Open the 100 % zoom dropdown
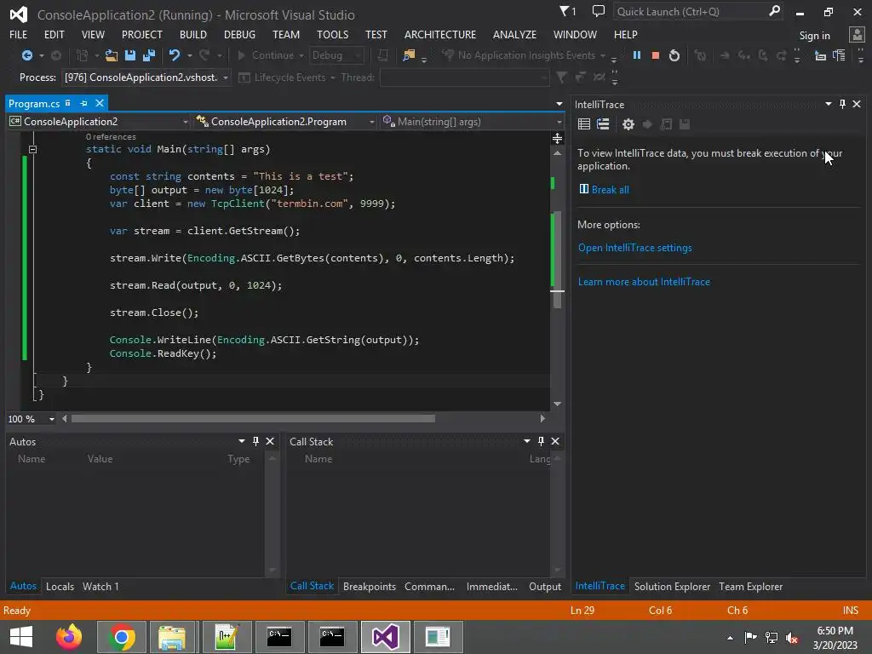 (52, 419)
